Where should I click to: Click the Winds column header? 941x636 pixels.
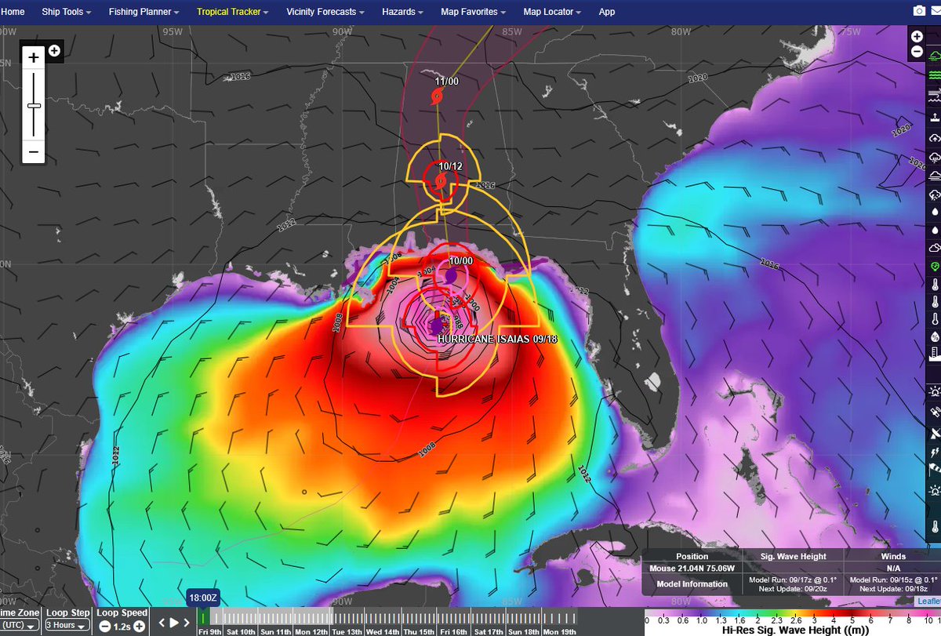pyautogui.click(x=892, y=557)
